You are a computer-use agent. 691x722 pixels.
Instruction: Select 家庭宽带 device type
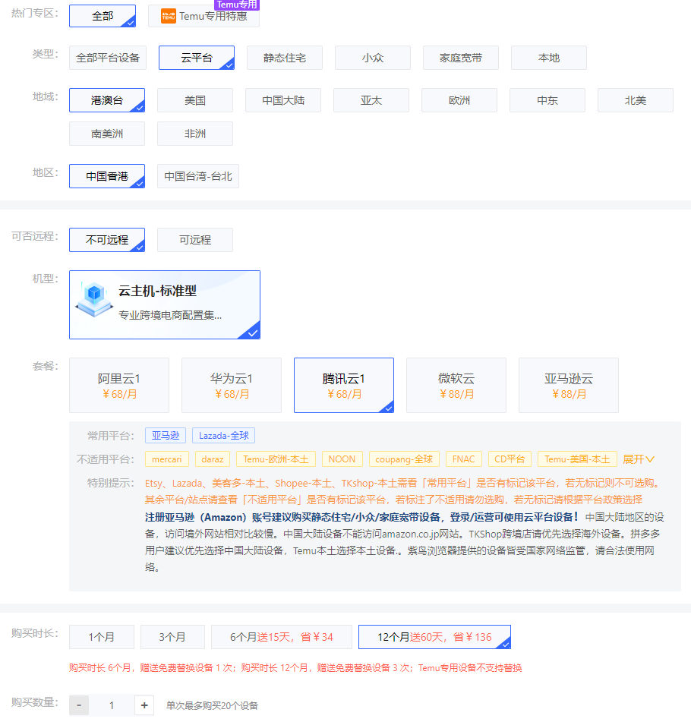click(x=461, y=58)
